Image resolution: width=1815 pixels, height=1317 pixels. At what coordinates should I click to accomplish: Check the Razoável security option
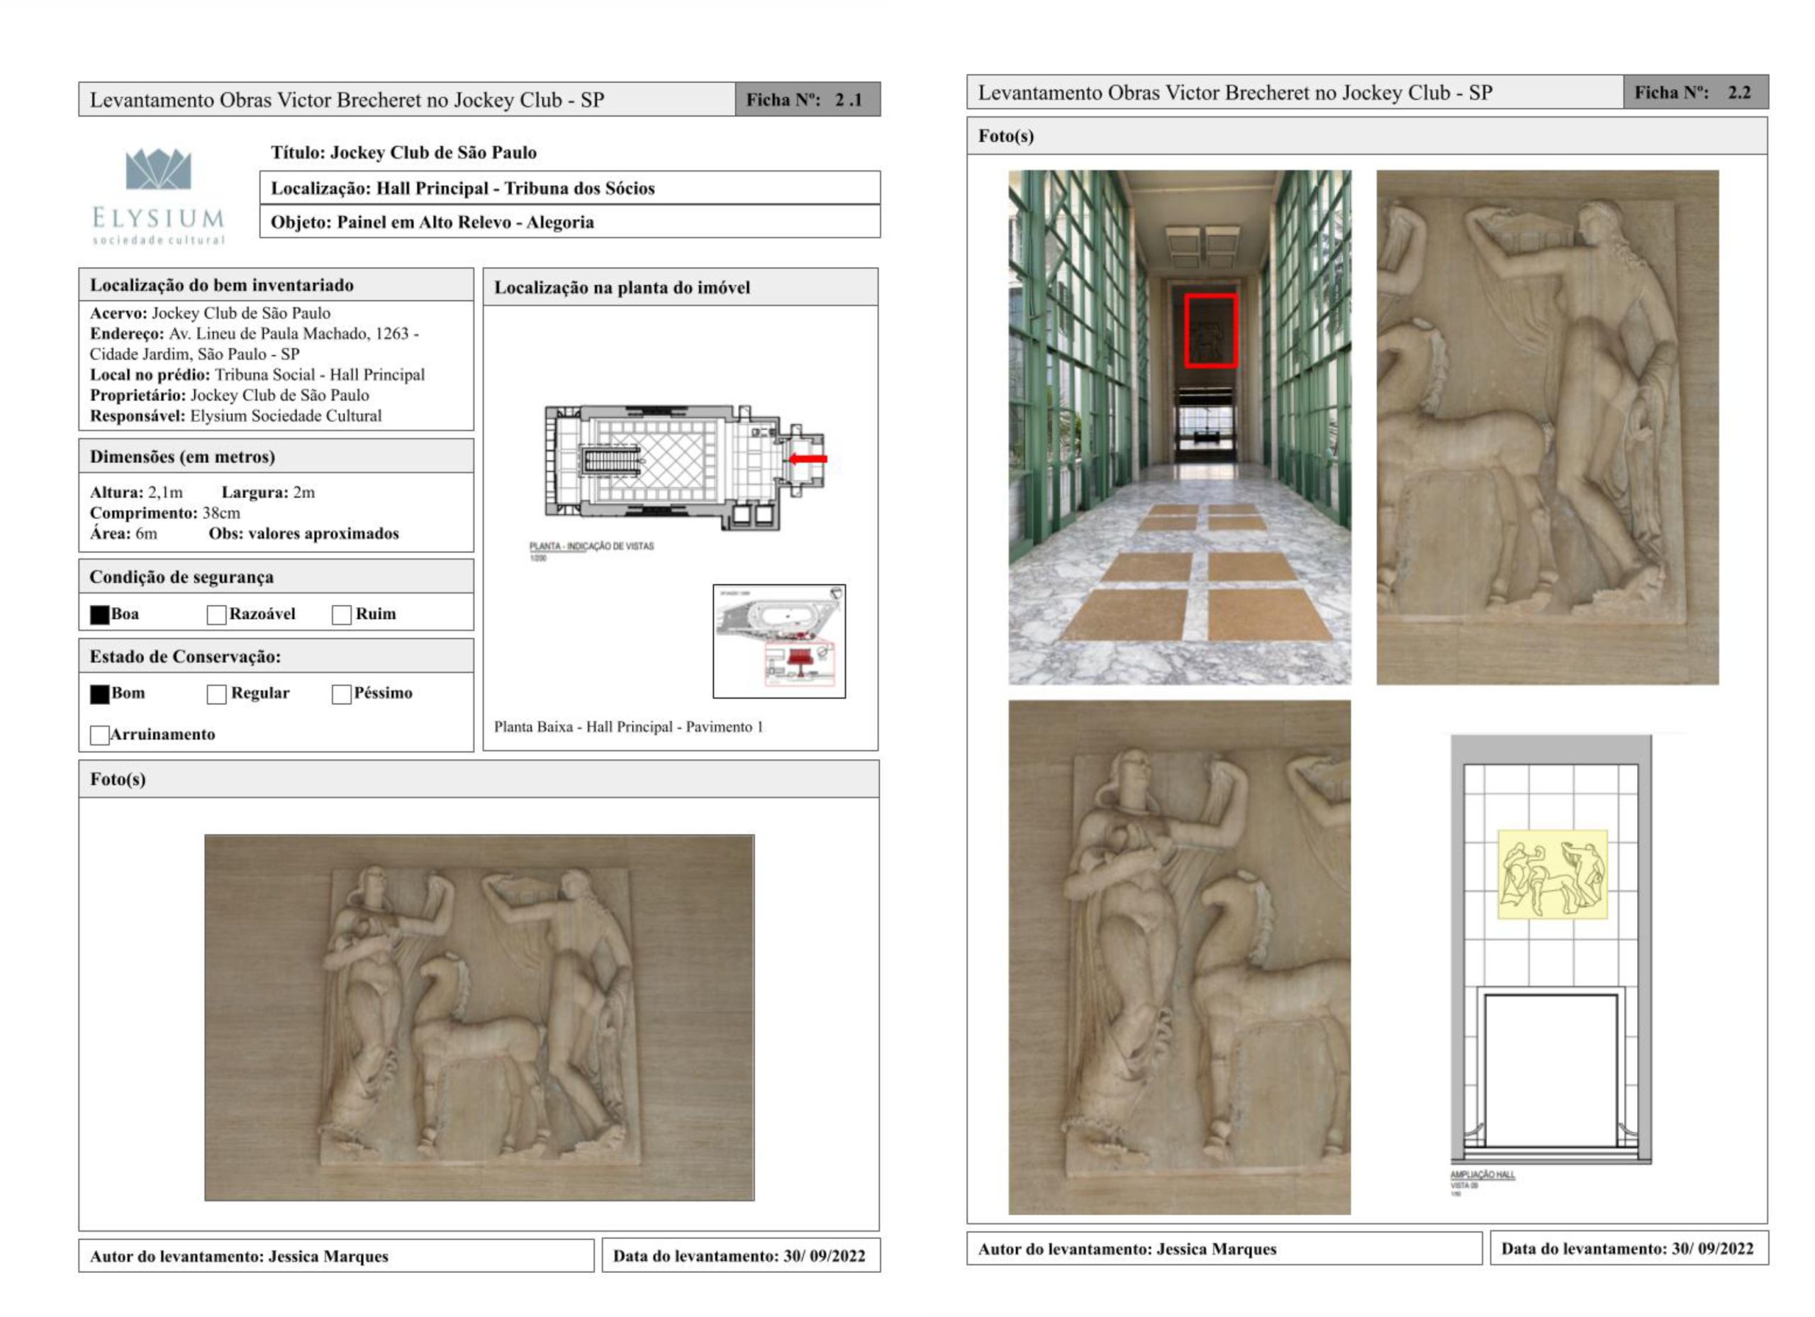tap(216, 614)
